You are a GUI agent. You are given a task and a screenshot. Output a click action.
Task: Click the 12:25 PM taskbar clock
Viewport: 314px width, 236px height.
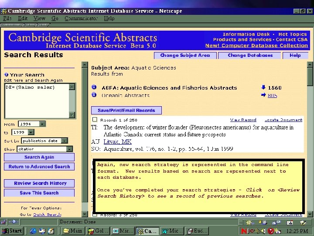coord(297,231)
